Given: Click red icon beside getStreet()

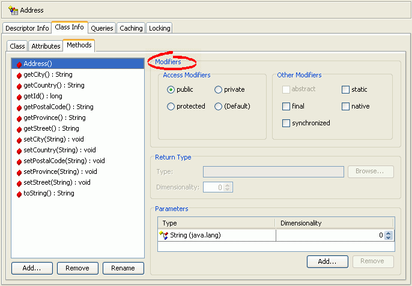Looking at the screenshot, I should pyautogui.click(x=19, y=129).
